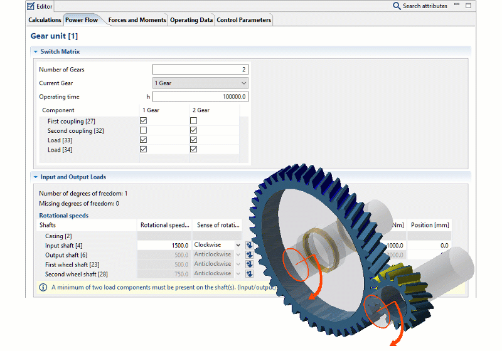Click the Search attributes magnifier icon
Screen dimensions: 502x351
tap(397, 6)
